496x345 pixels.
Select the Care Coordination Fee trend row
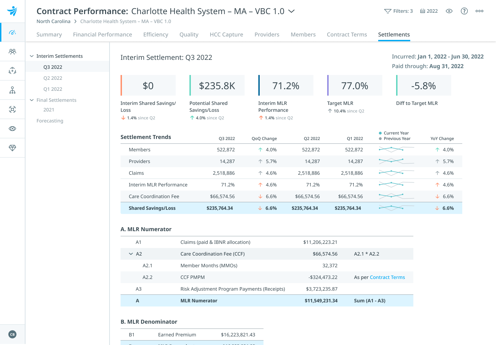[x=291, y=196]
